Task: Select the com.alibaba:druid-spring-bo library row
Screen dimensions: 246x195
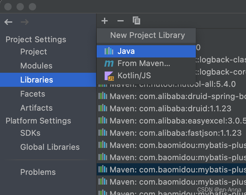Action: coord(171,96)
